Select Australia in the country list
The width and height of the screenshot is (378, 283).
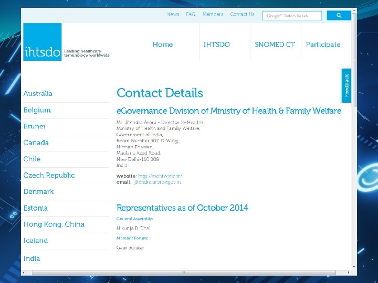tap(38, 94)
